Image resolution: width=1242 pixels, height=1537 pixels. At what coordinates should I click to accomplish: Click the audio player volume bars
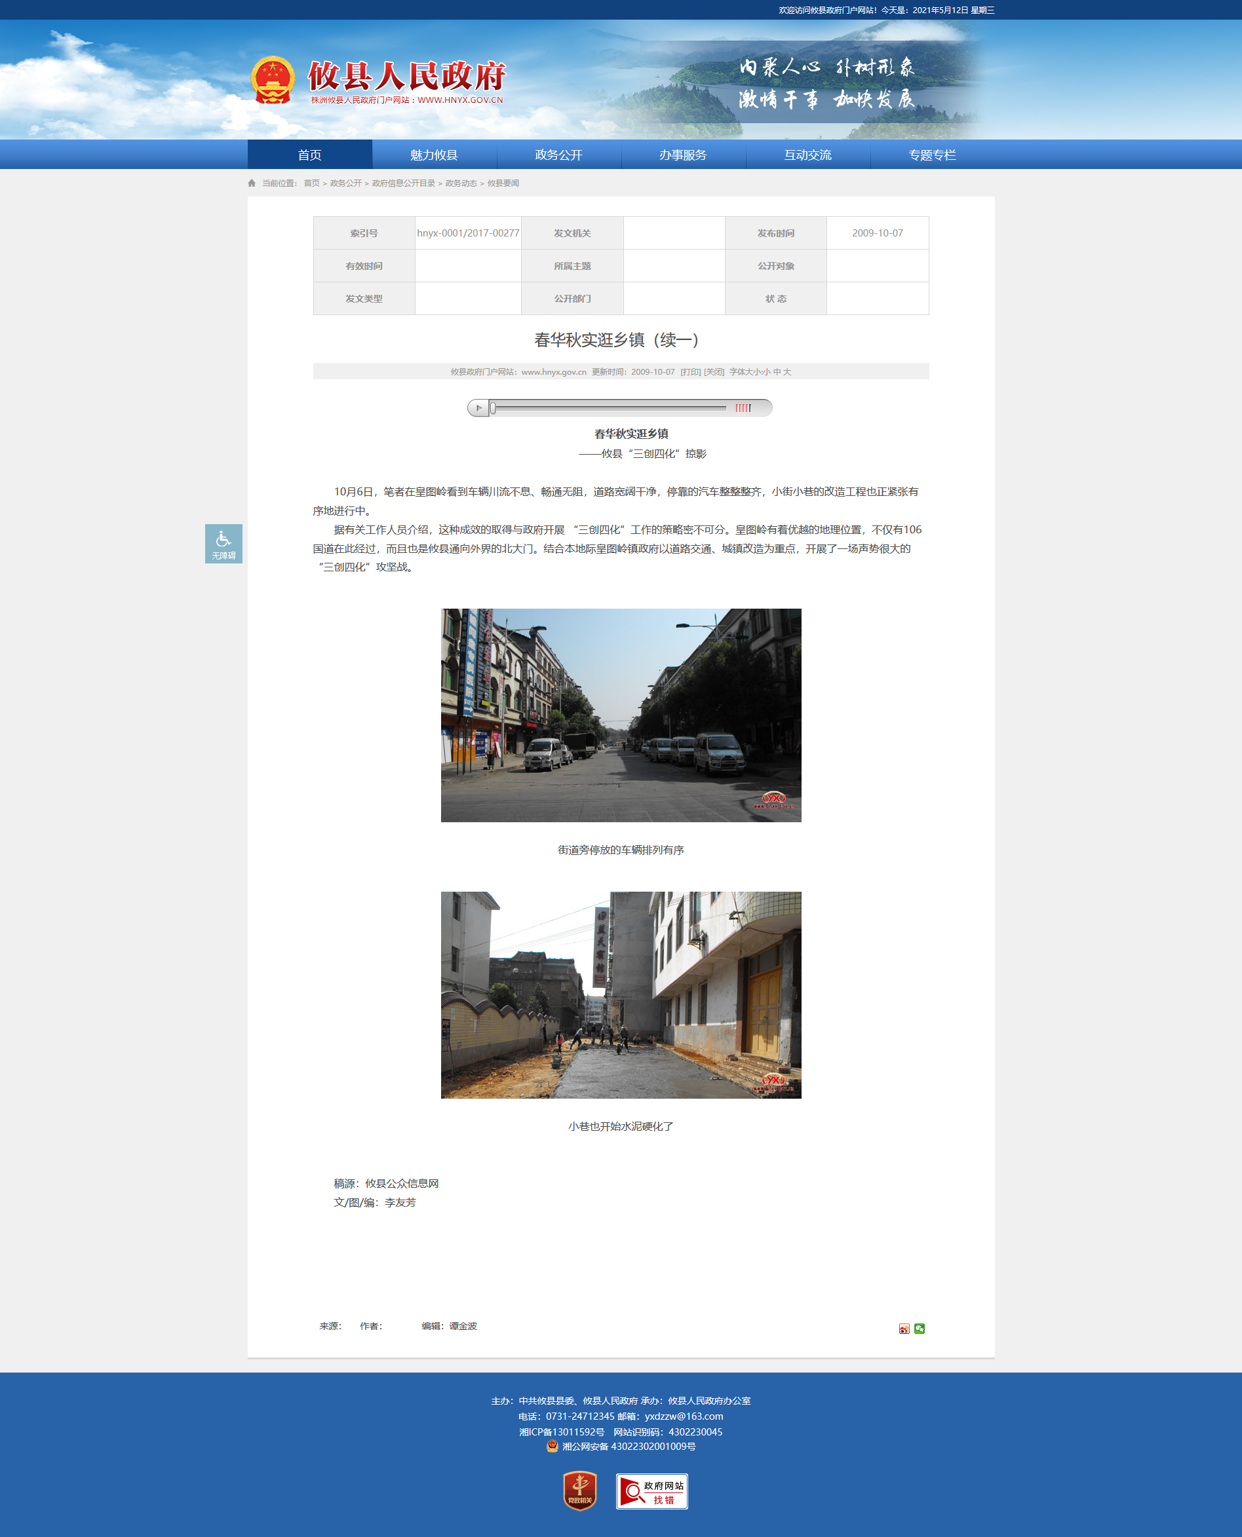(x=743, y=408)
